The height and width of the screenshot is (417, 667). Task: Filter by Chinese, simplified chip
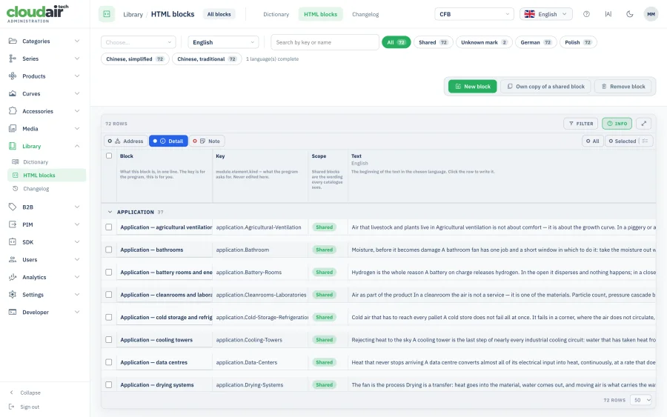(x=135, y=59)
